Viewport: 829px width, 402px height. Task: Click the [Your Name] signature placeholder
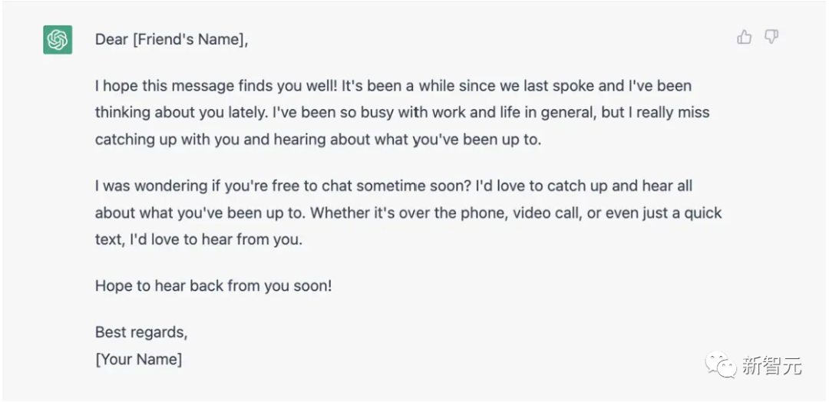[x=139, y=358]
